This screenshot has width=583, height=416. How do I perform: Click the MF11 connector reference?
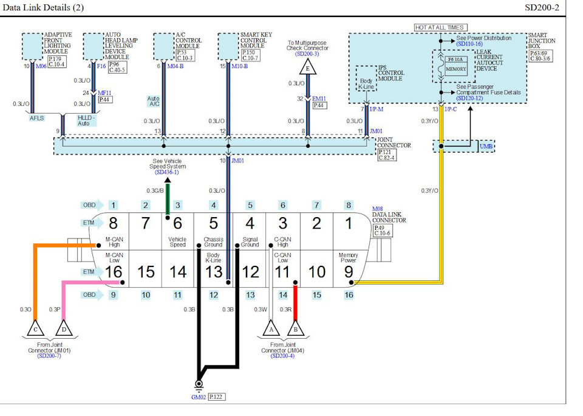[104, 92]
